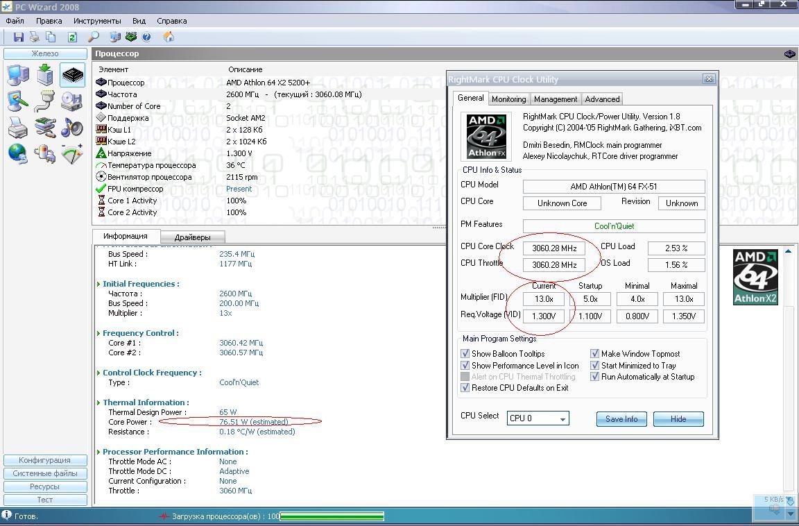Click the Конфигурация sidebar button
Image resolution: width=799 pixels, height=526 pixels.
(45, 460)
